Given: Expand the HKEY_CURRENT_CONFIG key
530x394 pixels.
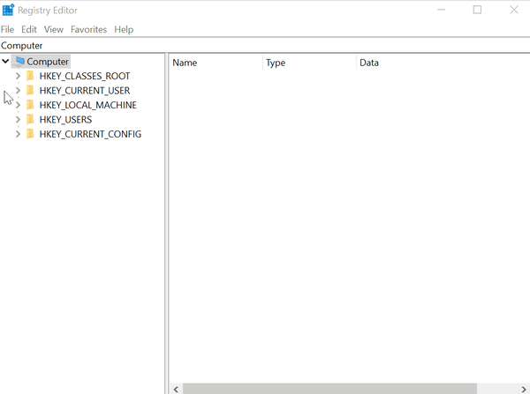Looking at the screenshot, I should [18, 134].
